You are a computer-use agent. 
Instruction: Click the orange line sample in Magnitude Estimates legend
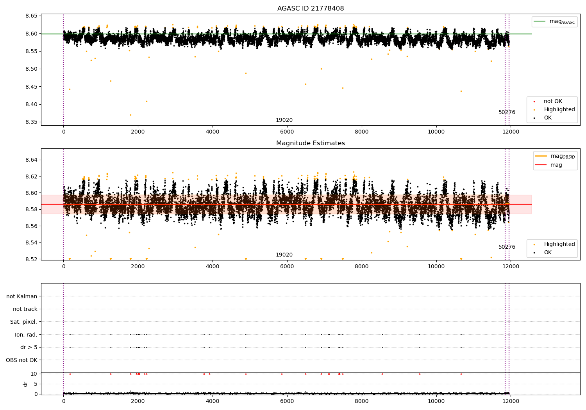click(x=541, y=156)
